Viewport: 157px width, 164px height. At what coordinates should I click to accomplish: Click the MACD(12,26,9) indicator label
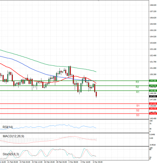(13, 136)
